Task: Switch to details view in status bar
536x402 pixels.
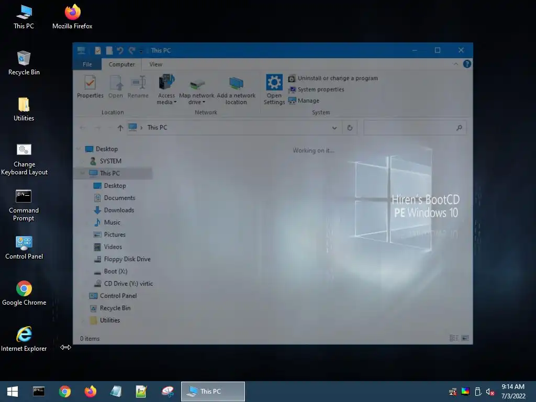Action: (454, 338)
